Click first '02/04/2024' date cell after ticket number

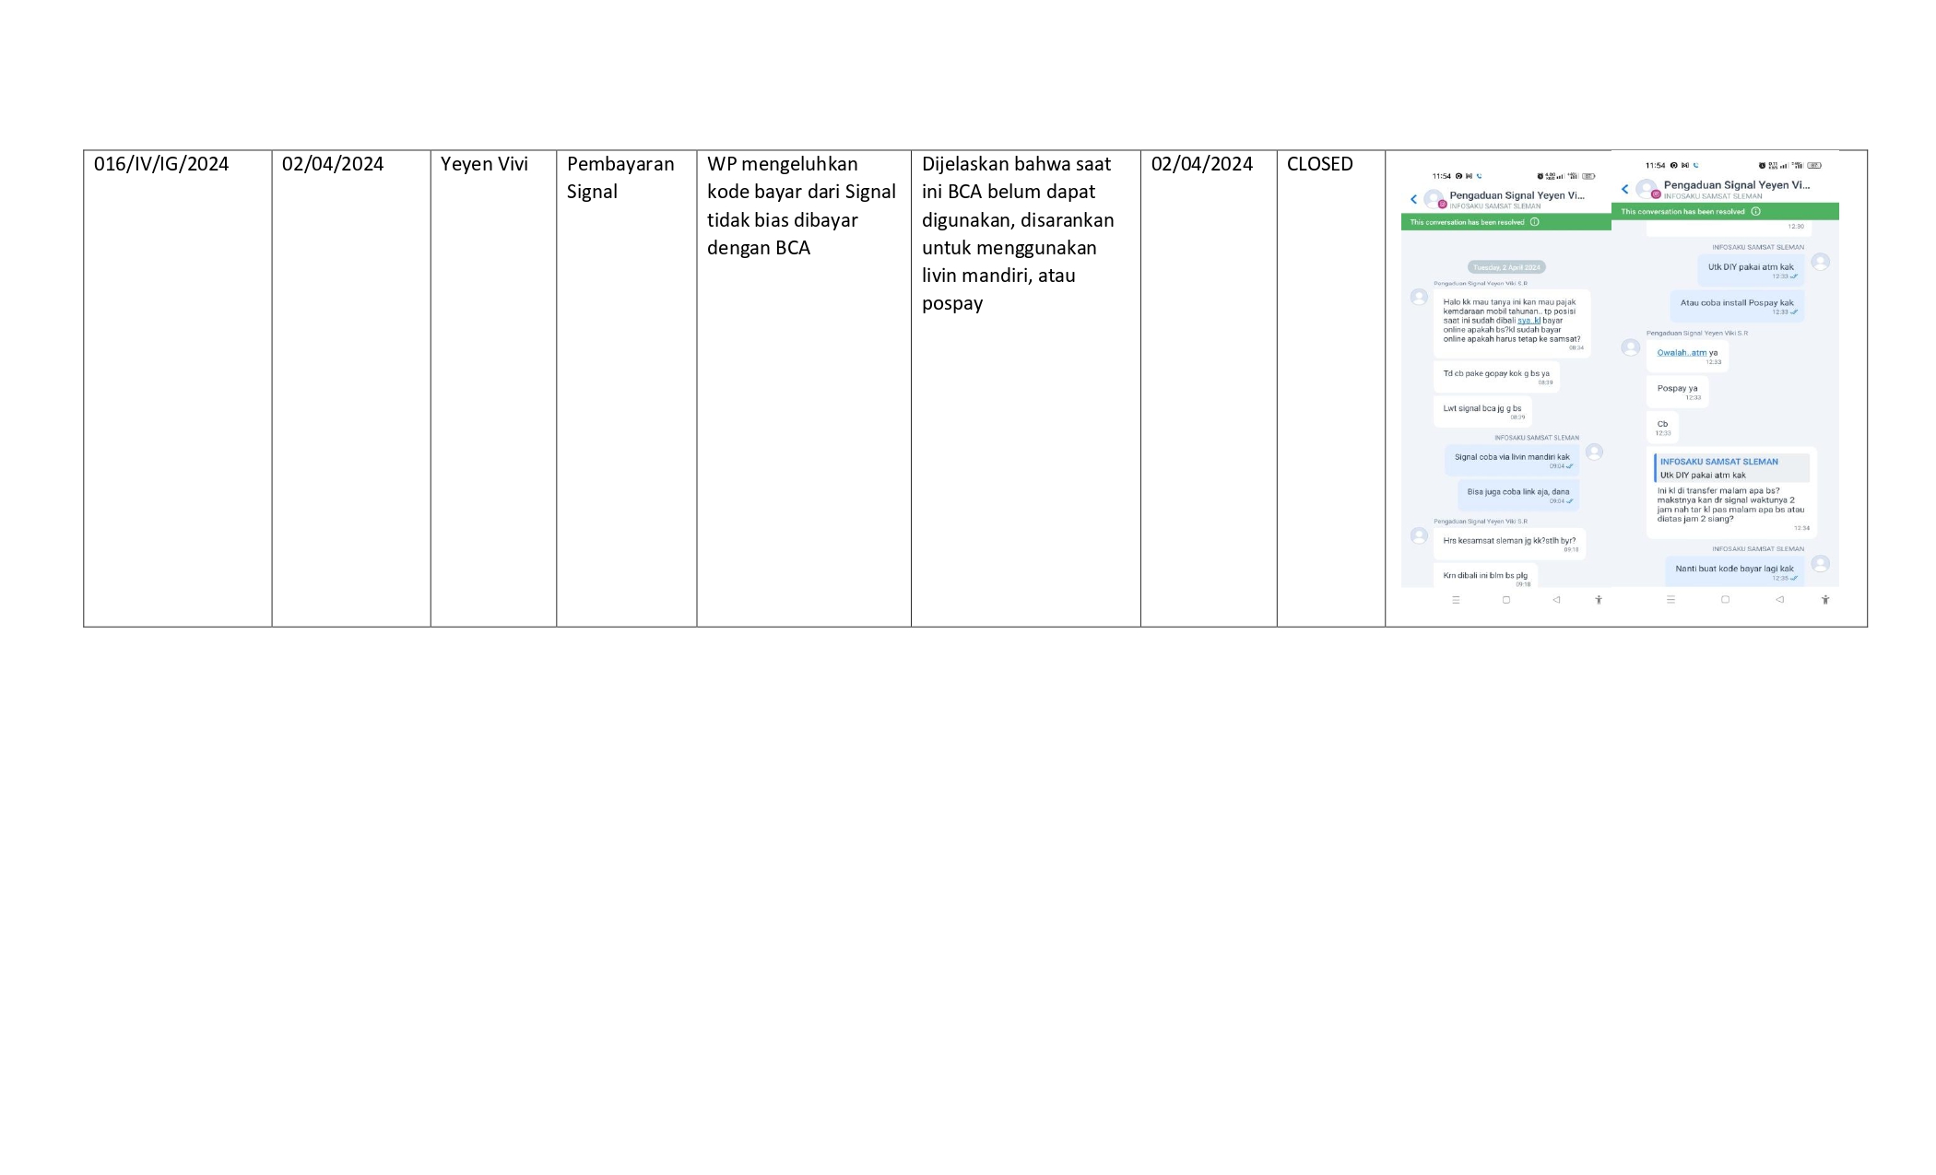(351, 388)
